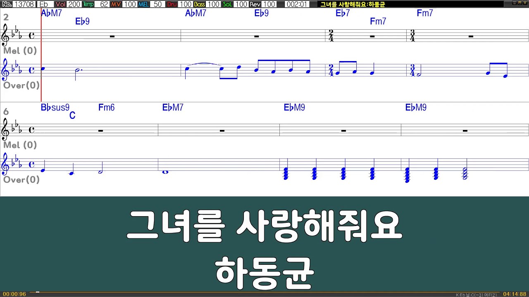
Task: Click the first AbM7 chord in measure 2
Action: pyautogui.click(x=51, y=13)
